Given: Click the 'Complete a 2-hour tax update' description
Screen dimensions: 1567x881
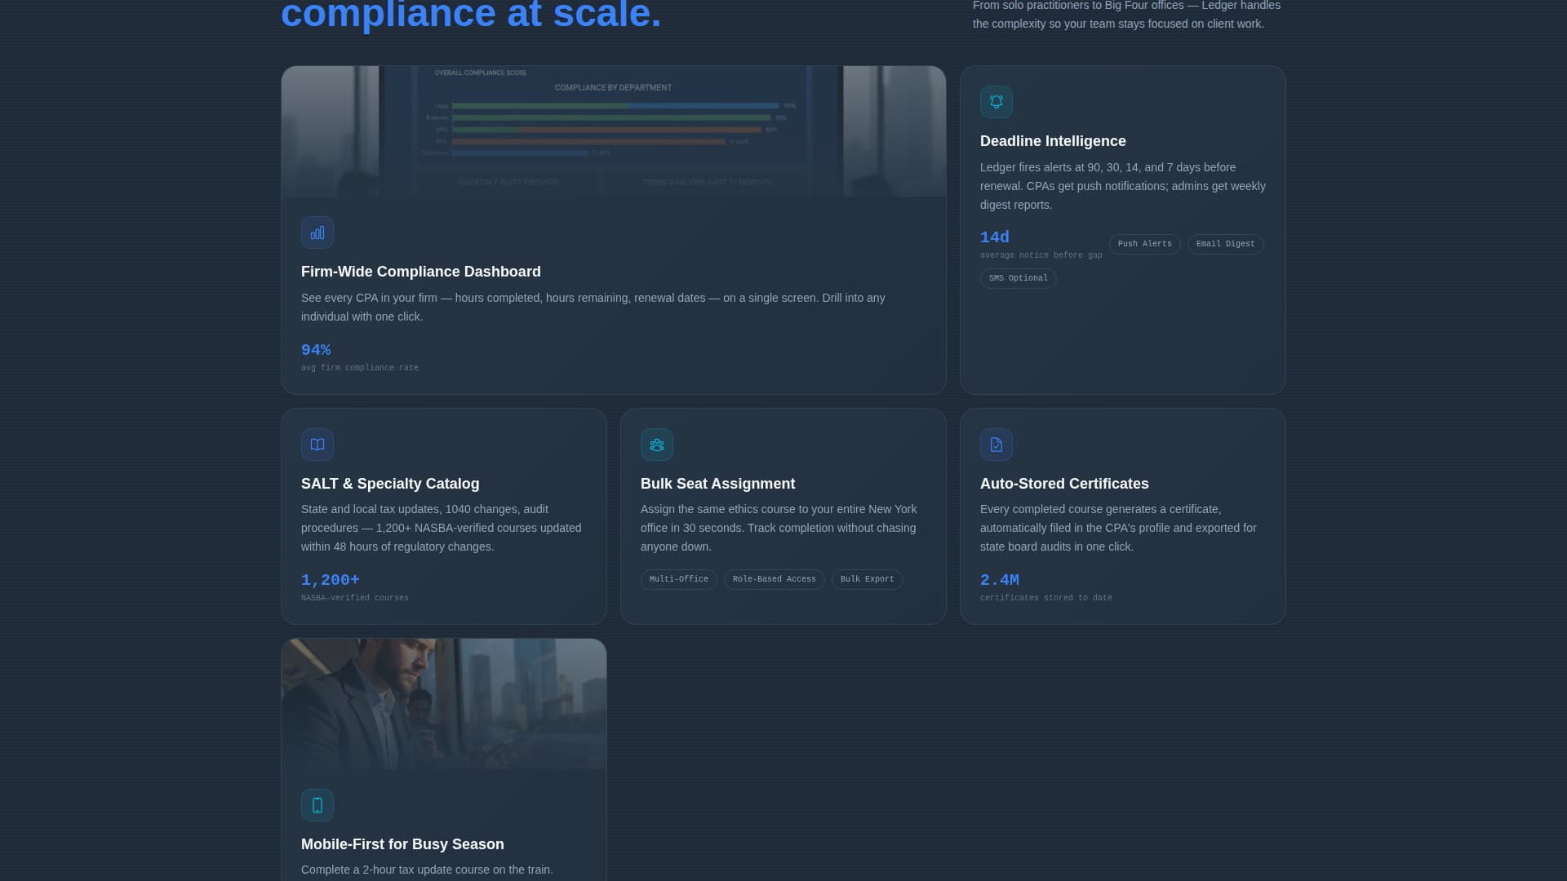Looking at the screenshot, I should pos(427,870).
